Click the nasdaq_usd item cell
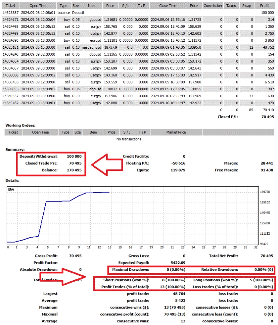278x325 pixels. 91,47
